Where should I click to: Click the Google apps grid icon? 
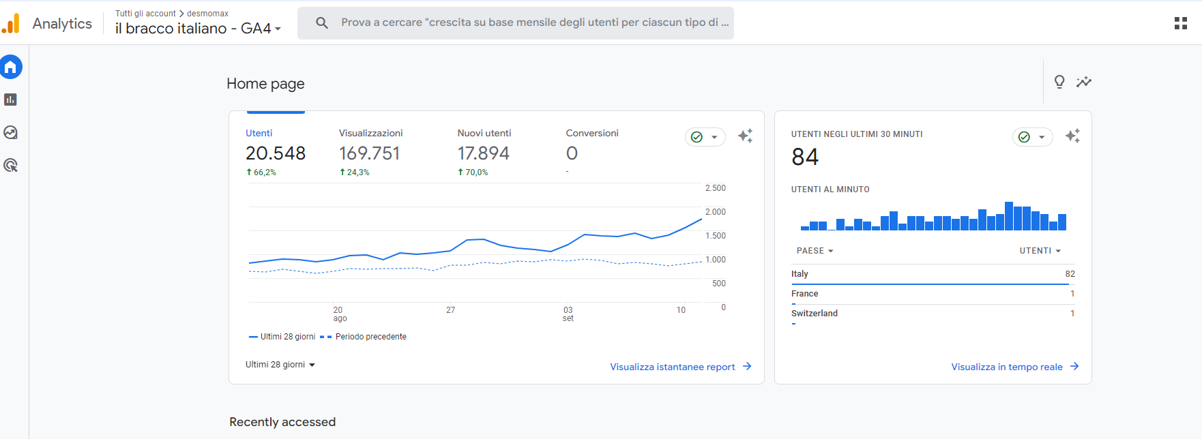1180,23
